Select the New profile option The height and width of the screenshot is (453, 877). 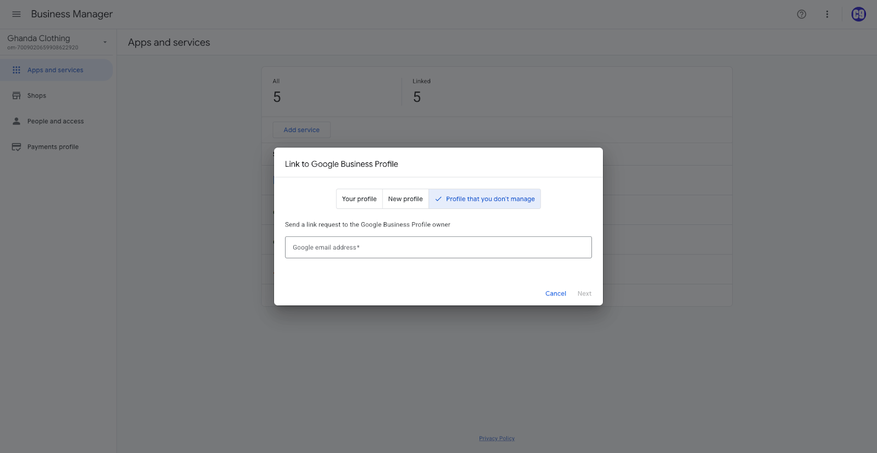pos(405,199)
